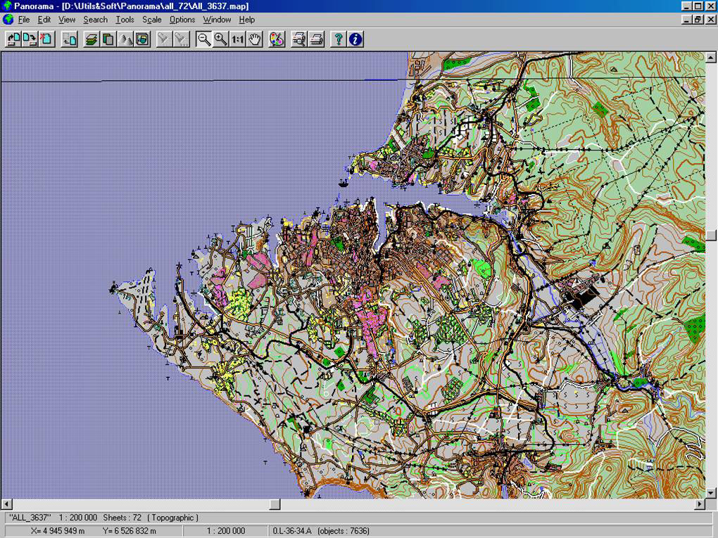
Task: Click the zoom out magnifier tool
Action: click(203, 39)
